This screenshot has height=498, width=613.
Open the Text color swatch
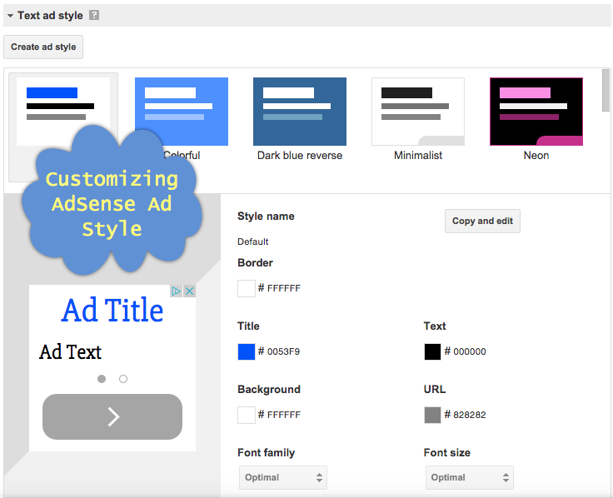point(432,351)
